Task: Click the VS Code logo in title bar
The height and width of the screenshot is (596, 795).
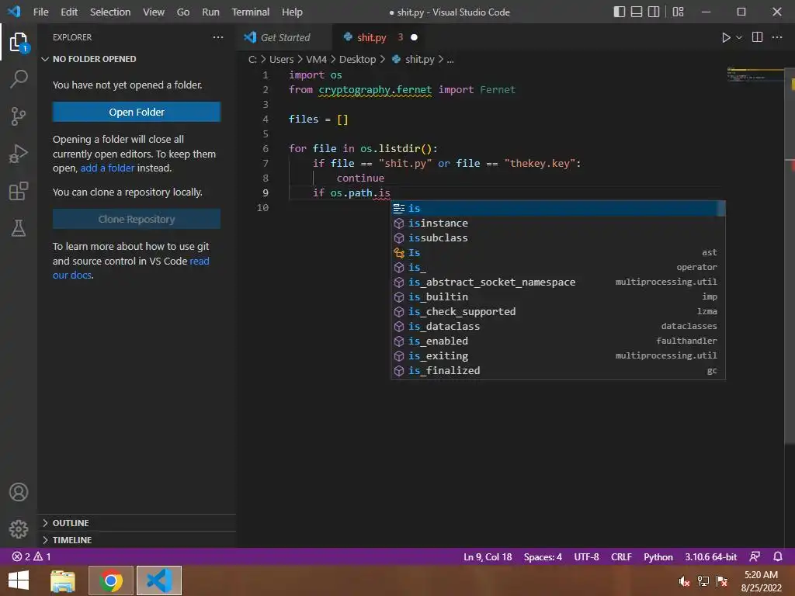Action: tap(15, 11)
